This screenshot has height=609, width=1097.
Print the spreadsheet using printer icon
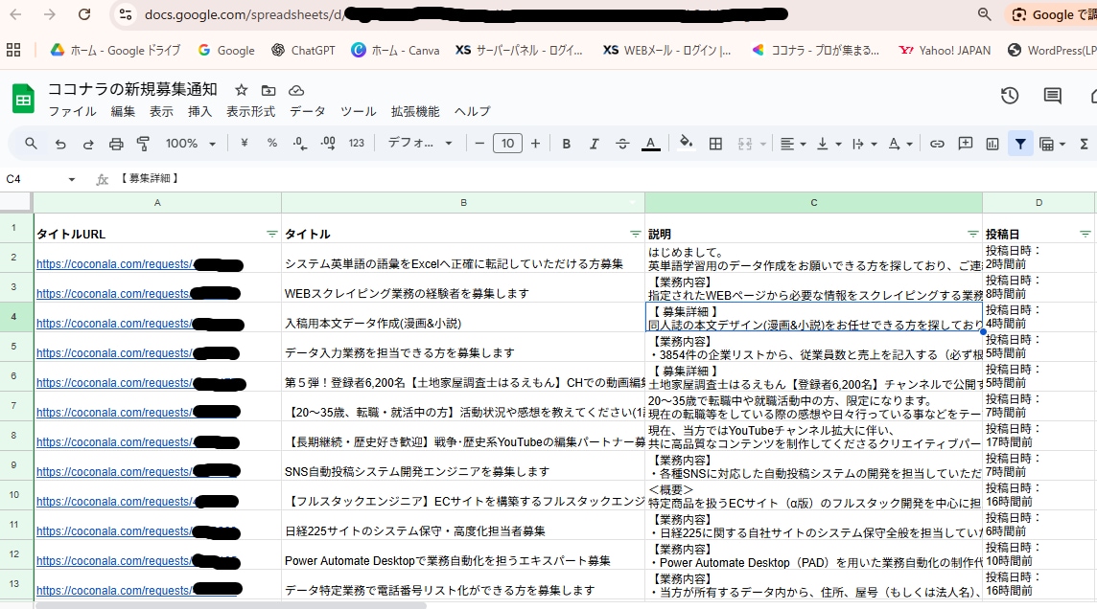[116, 144]
